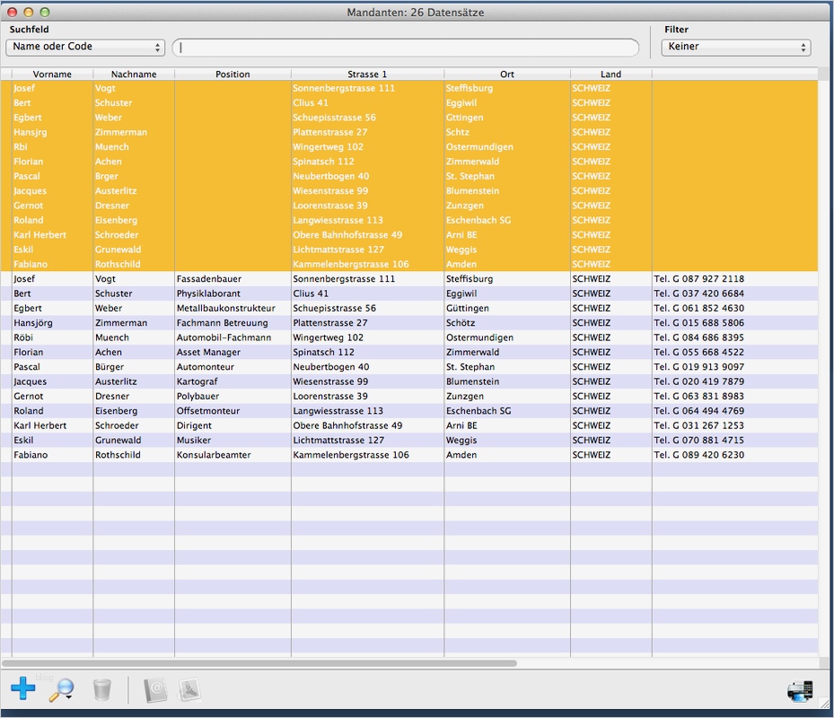
Task: Sort by the Nachname column header
Action: point(134,74)
